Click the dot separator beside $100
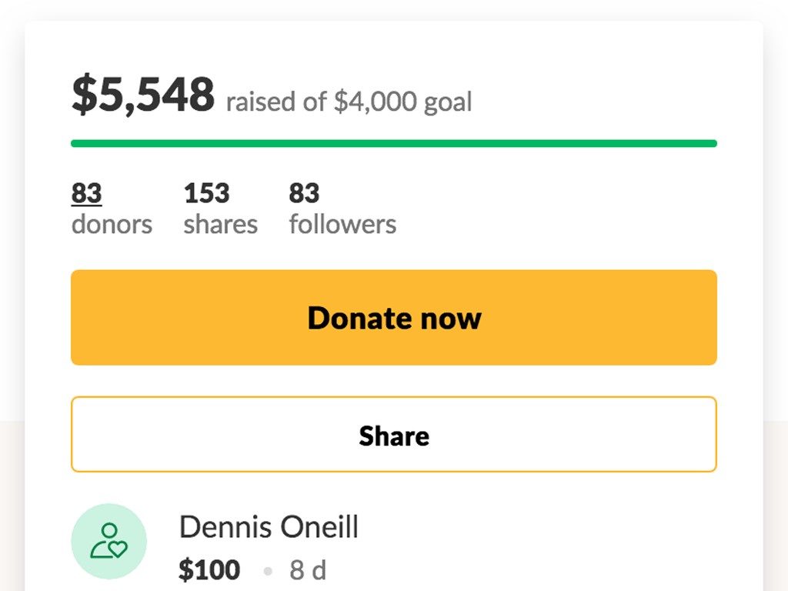This screenshot has height=591, width=788. tap(268, 571)
